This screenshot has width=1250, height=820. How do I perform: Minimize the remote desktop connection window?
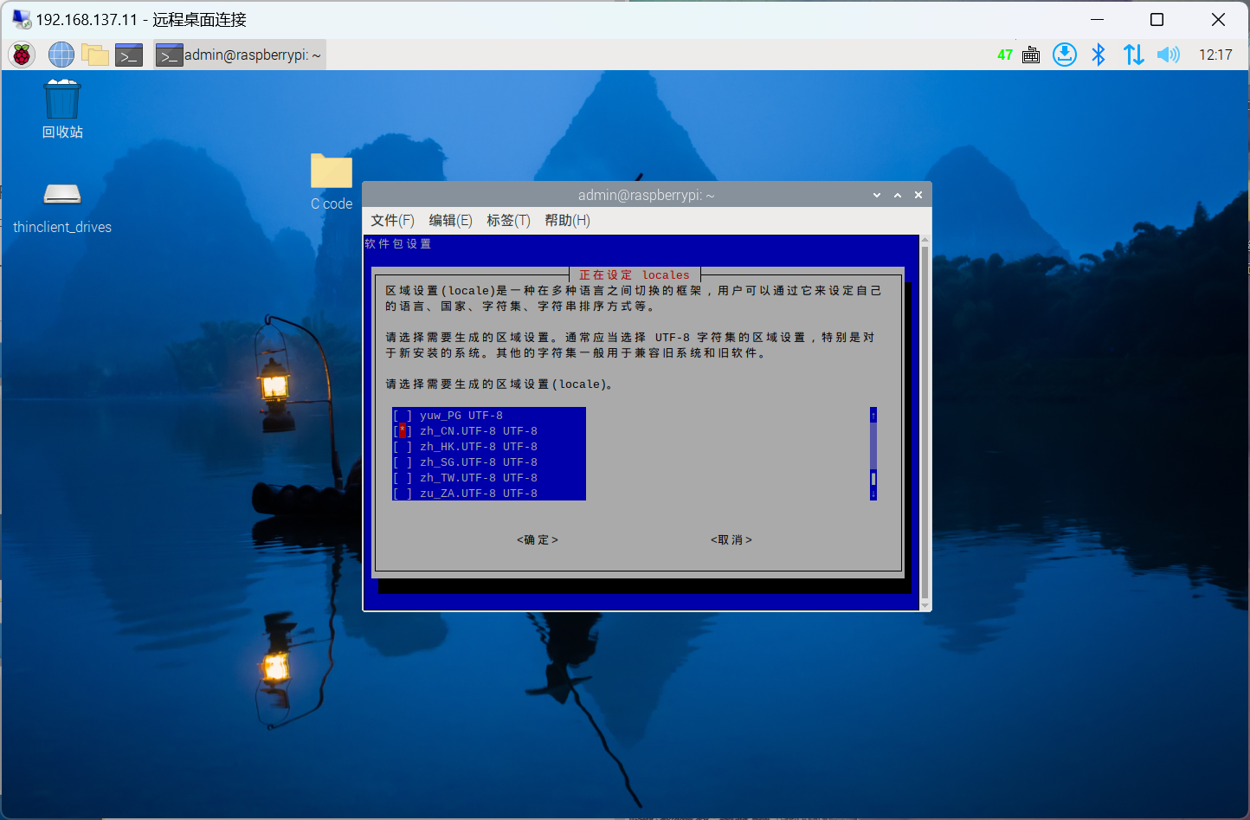pyautogui.click(x=1097, y=19)
